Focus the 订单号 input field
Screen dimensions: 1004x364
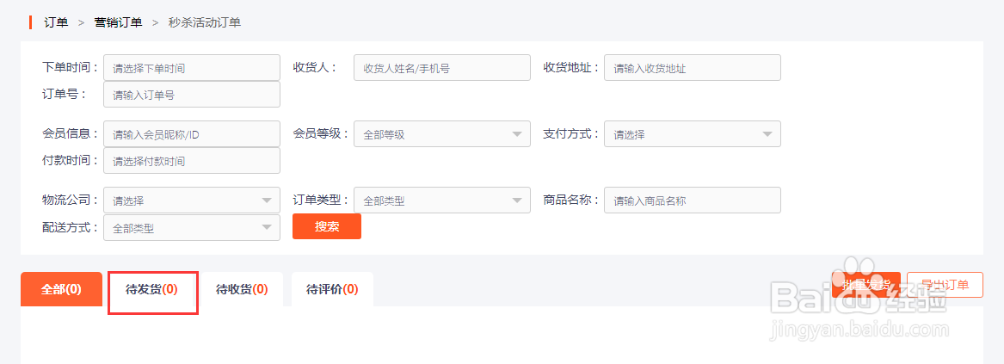click(x=191, y=95)
